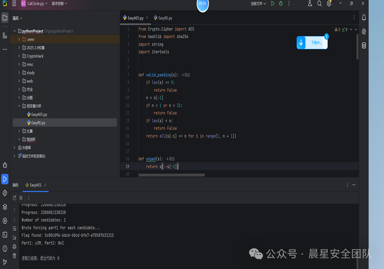The height and width of the screenshot is (269, 384).
Task: Run the current file with the green play button
Action: tap(273, 4)
